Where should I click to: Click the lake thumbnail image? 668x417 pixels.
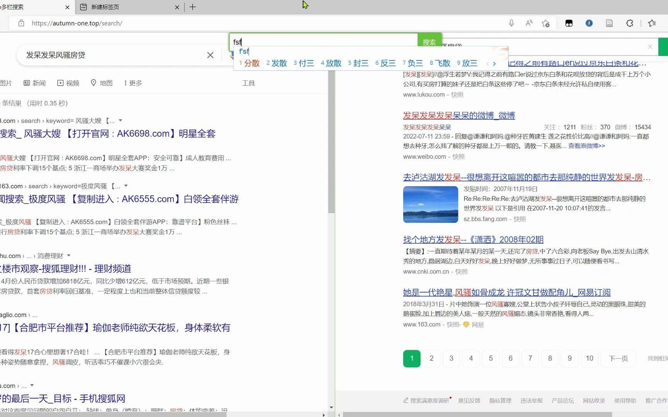click(431, 204)
